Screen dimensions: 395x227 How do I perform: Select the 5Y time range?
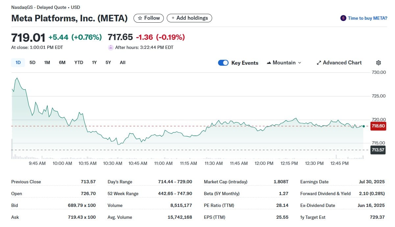point(108,62)
